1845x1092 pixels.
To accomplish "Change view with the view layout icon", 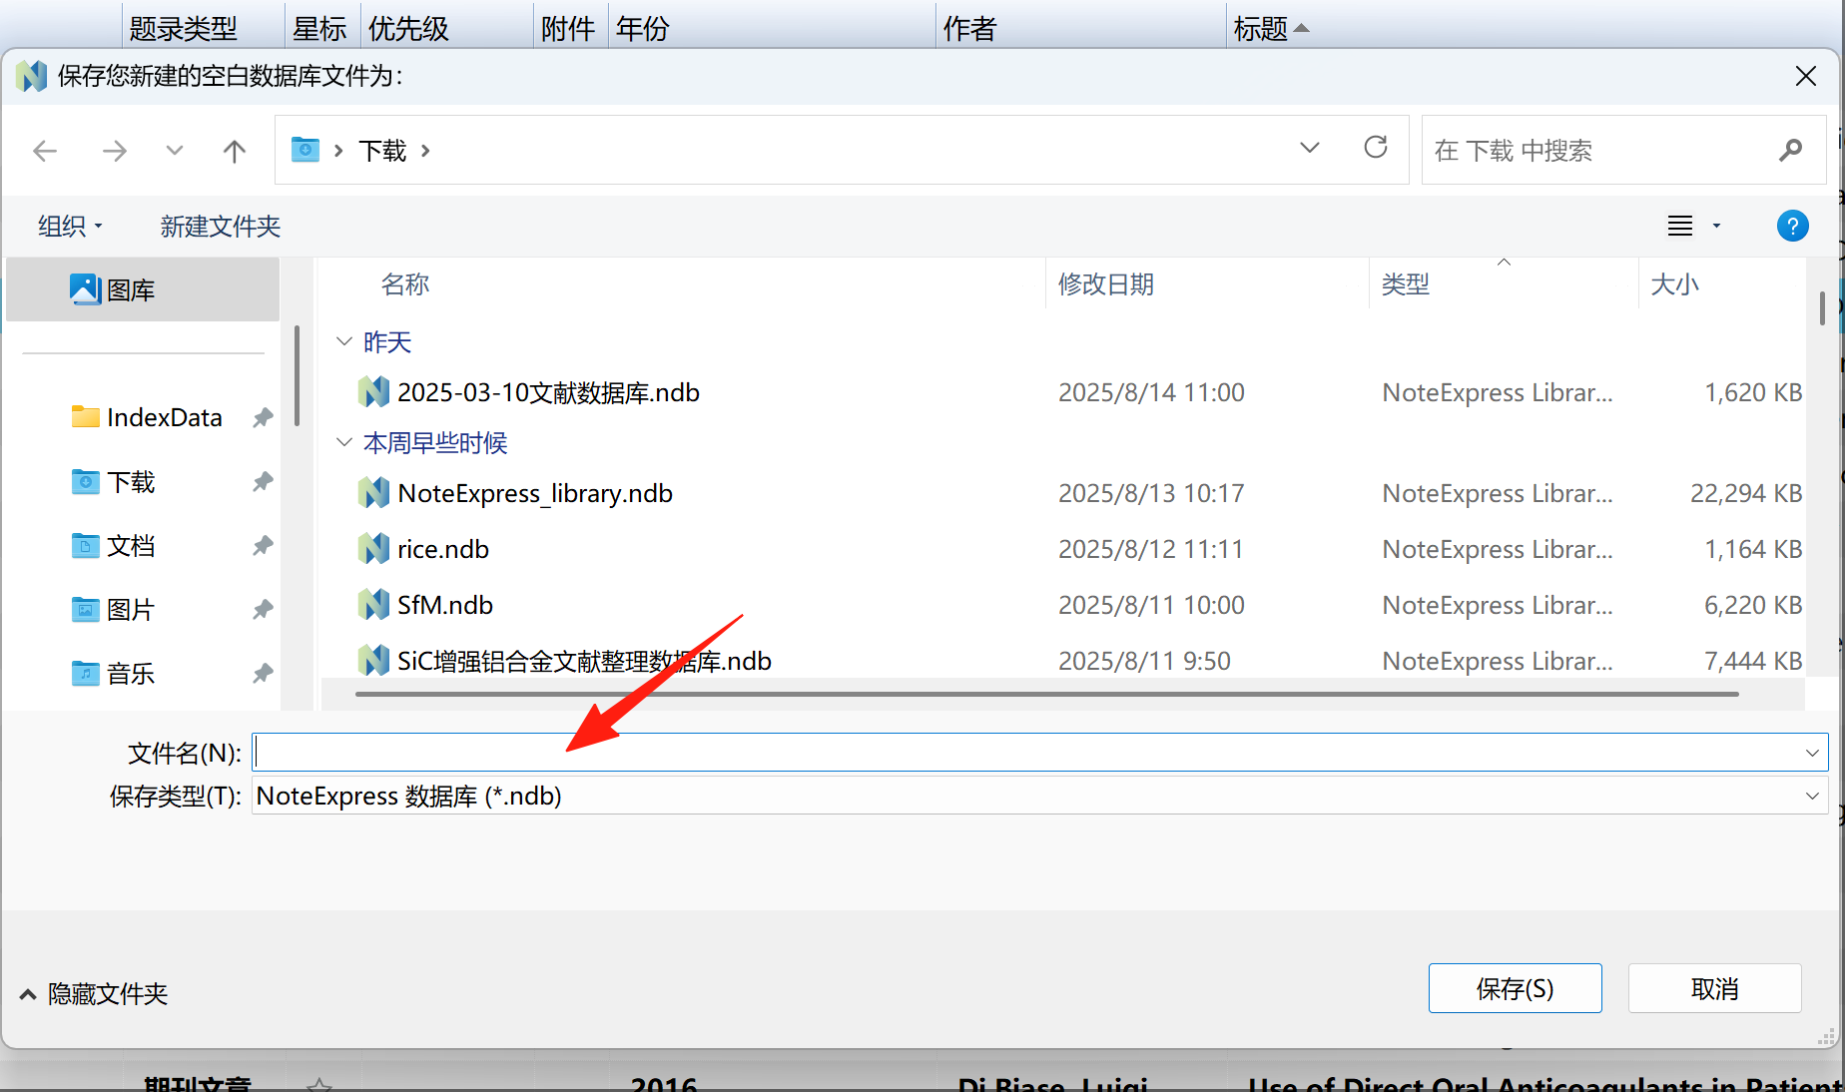I will tap(1680, 227).
